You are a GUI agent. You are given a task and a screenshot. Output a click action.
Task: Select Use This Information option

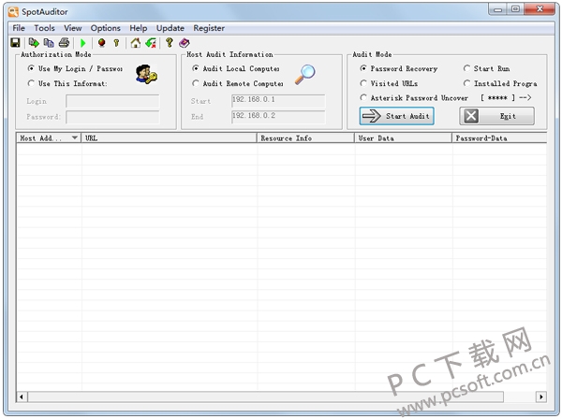(x=67, y=83)
